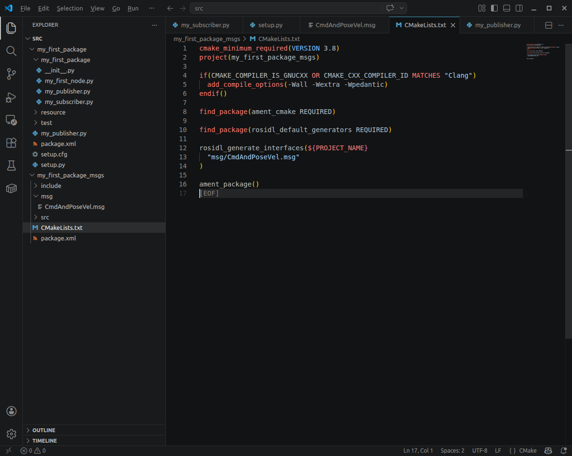
Task: Open the Testing flask view
Action: [11, 166]
